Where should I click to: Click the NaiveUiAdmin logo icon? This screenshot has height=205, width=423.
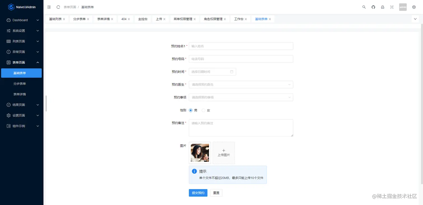(x=11, y=7)
